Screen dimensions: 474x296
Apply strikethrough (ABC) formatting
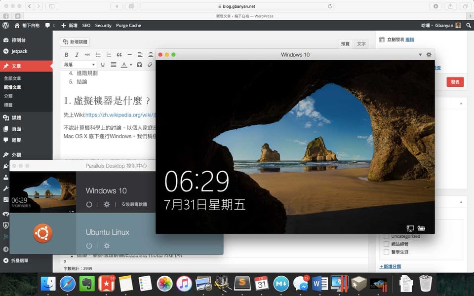tap(87, 55)
